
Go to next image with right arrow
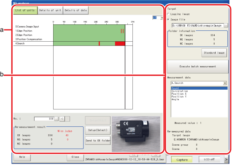point(67,119)
